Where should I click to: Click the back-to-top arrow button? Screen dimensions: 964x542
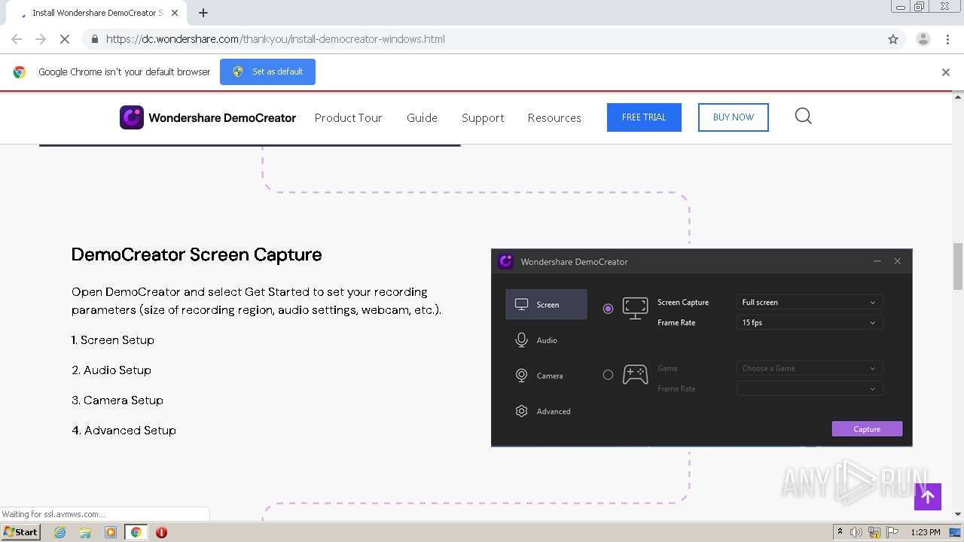[x=928, y=497]
